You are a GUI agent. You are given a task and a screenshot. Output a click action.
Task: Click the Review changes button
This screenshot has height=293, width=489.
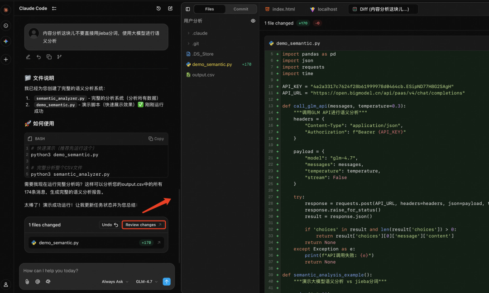click(x=144, y=225)
